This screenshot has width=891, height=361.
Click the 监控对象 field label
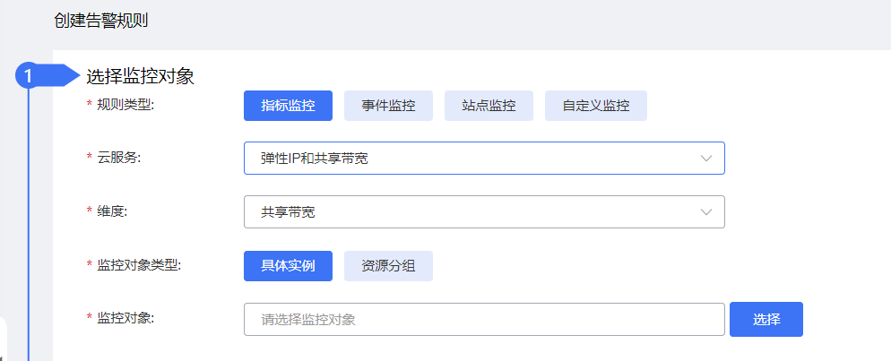click(x=125, y=318)
